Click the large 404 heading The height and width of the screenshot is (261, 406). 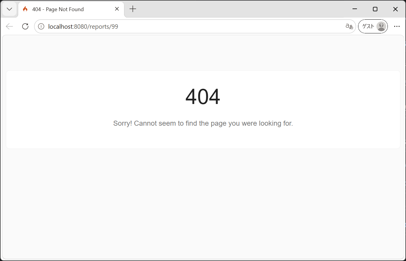[x=203, y=96]
